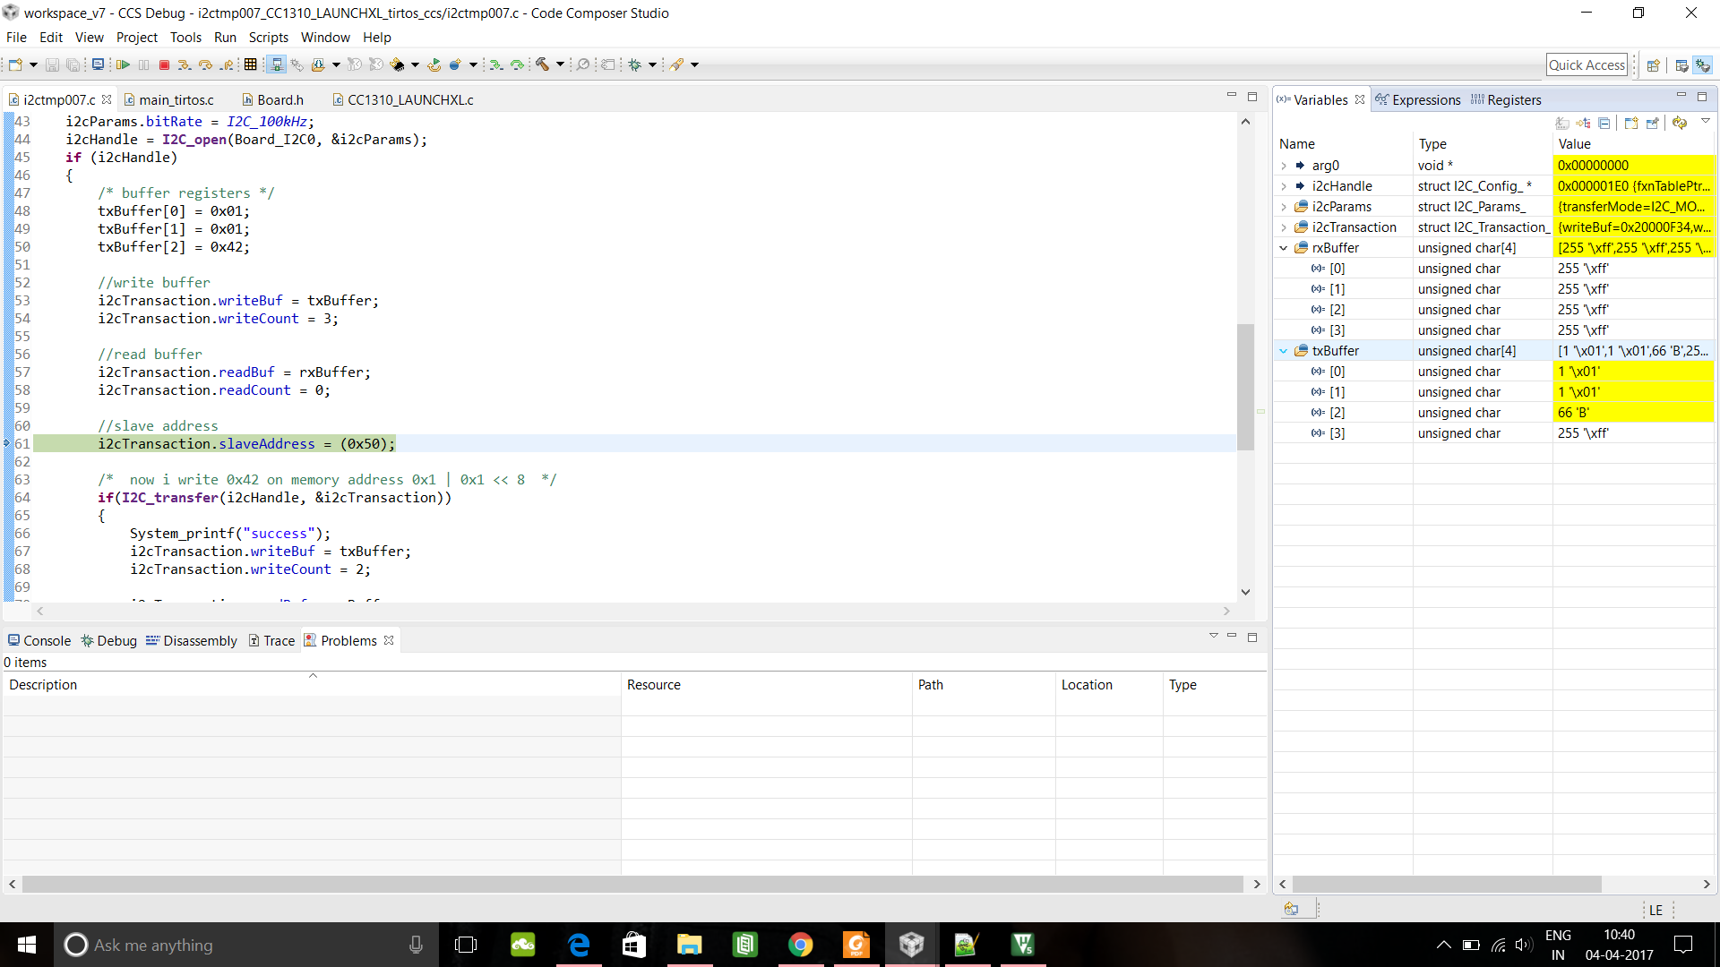Viewport: 1720px width, 967px height.
Task: Click the editor vertical scrollbar thumb
Action: coord(1245,385)
